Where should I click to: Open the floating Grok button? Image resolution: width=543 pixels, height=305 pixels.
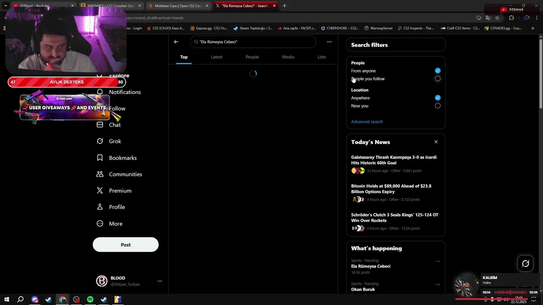pos(525,263)
